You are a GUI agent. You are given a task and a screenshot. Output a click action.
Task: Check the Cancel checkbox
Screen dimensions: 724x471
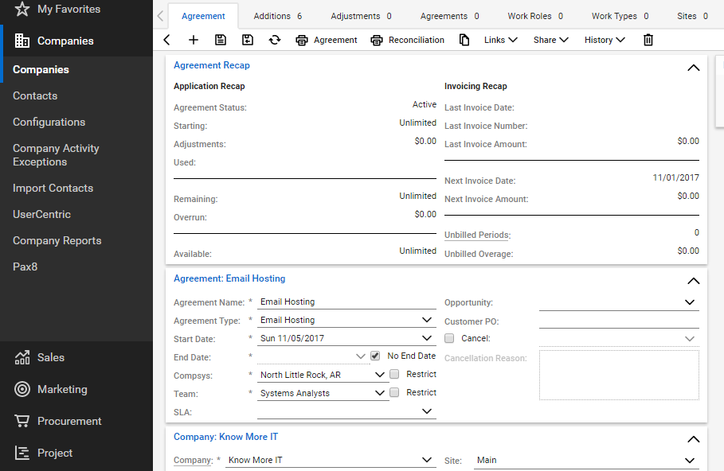coord(449,338)
